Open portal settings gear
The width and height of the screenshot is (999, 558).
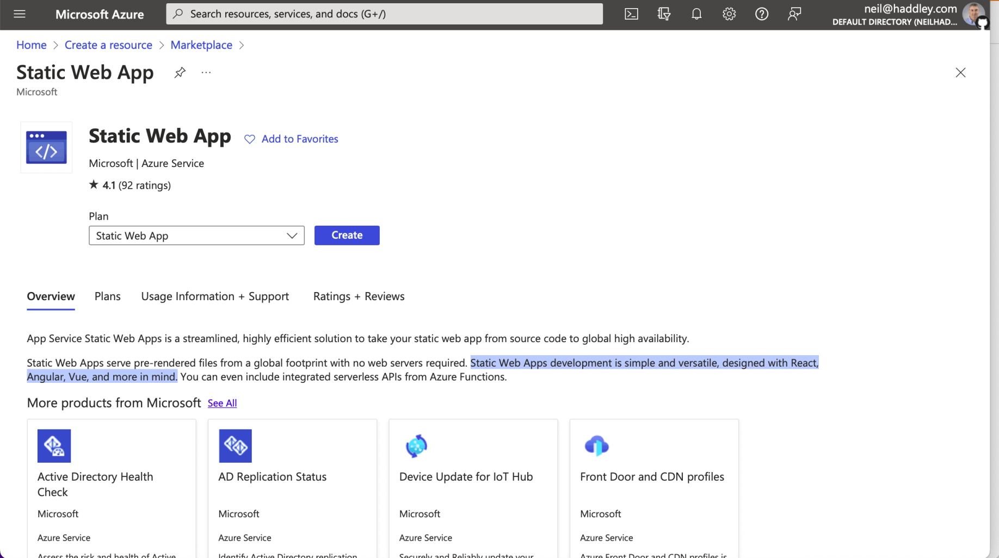pyautogui.click(x=729, y=14)
